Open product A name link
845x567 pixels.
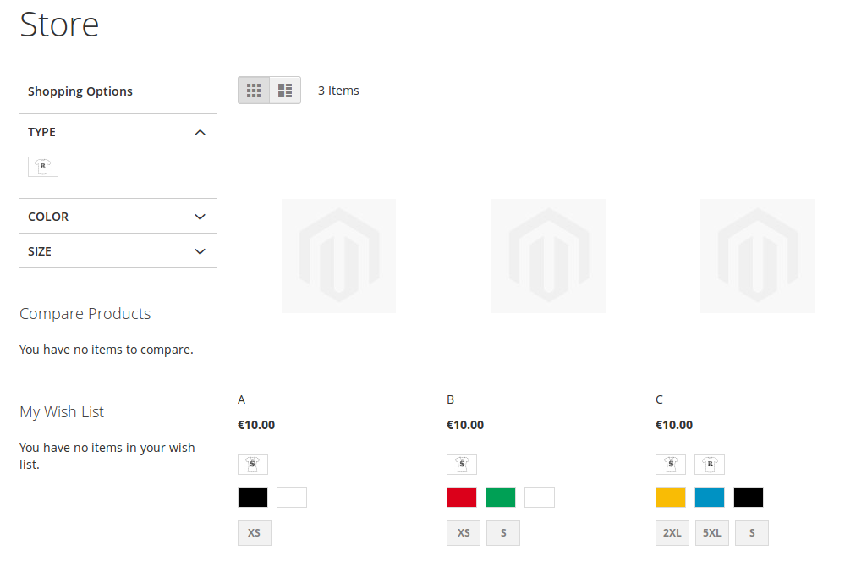tap(242, 399)
